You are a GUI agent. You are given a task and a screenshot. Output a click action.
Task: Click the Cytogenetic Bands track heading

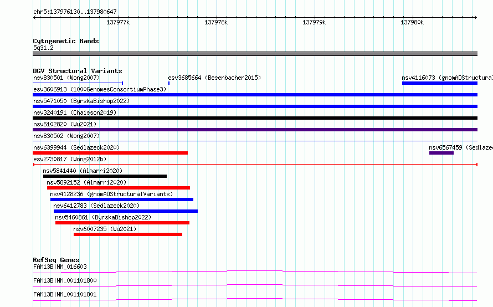pos(66,41)
